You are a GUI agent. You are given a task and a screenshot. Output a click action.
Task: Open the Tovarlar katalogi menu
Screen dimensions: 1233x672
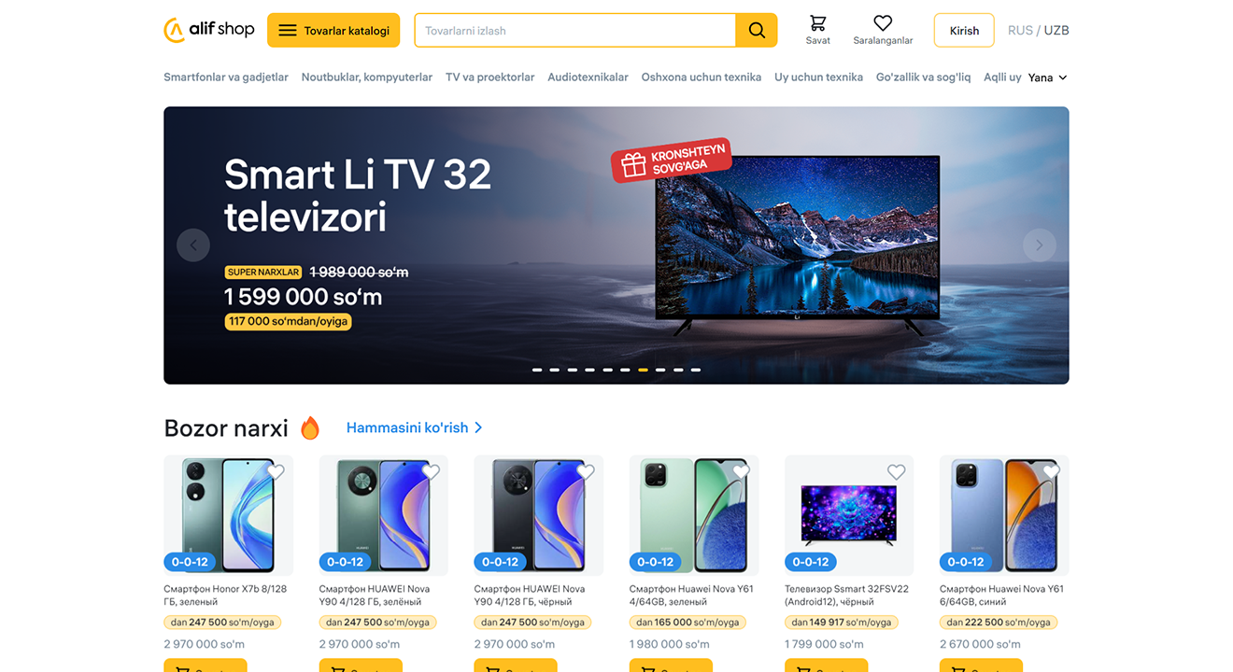pyautogui.click(x=333, y=30)
